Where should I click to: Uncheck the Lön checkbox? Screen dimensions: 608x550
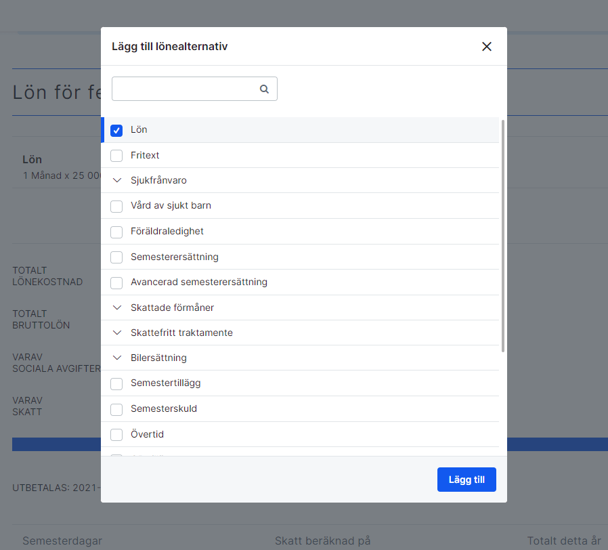tap(116, 130)
